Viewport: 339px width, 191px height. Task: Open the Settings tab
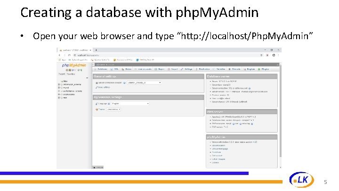click(x=186, y=69)
